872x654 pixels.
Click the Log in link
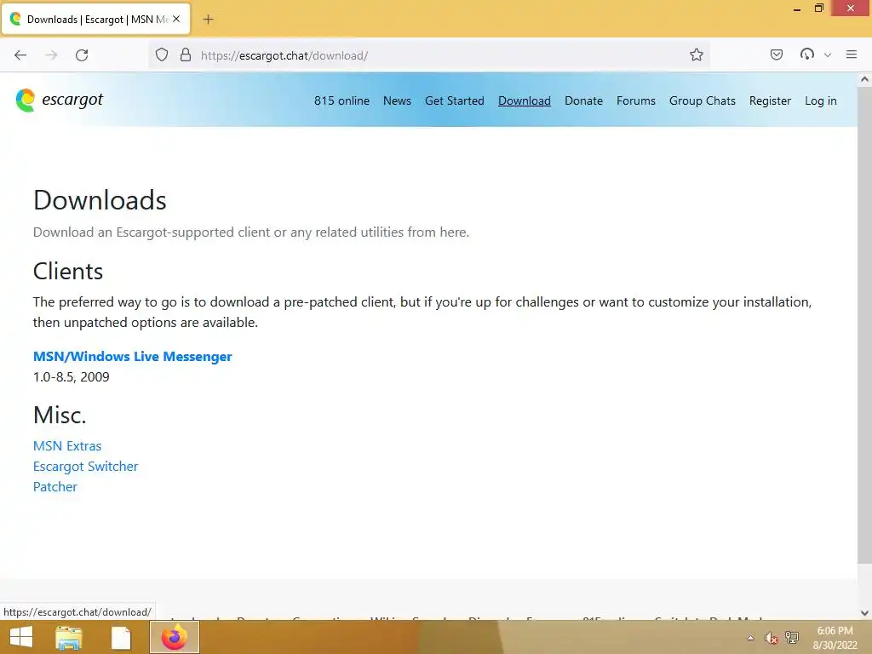[x=820, y=100]
